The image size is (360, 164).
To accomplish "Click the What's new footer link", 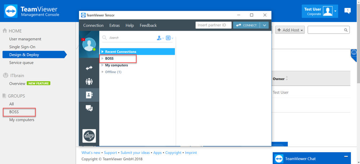I will pyautogui.click(x=91, y=152).
